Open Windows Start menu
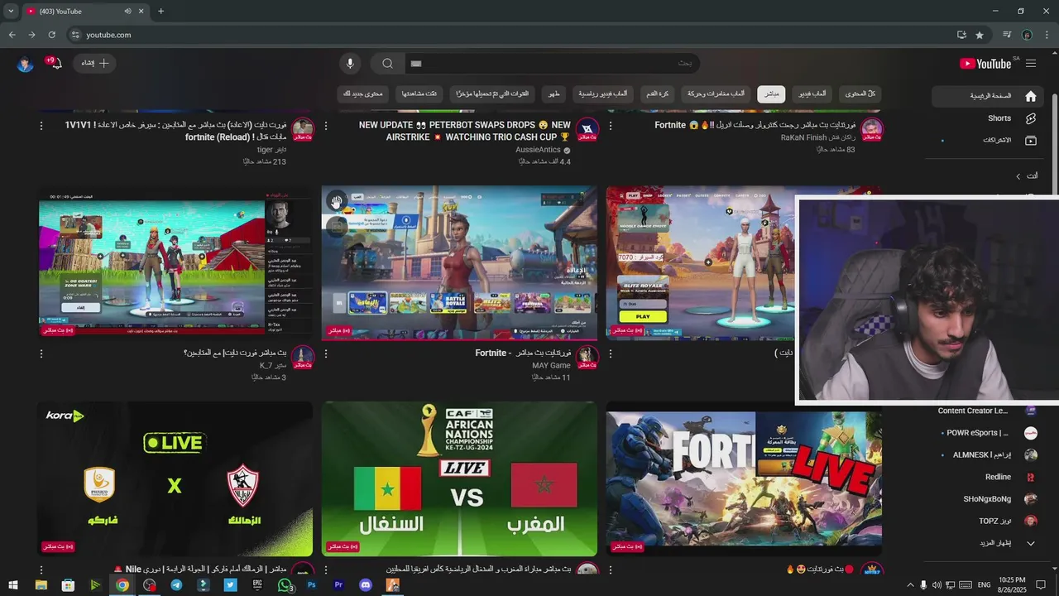This screenshot has width=1059, height=596. [13, 585]
